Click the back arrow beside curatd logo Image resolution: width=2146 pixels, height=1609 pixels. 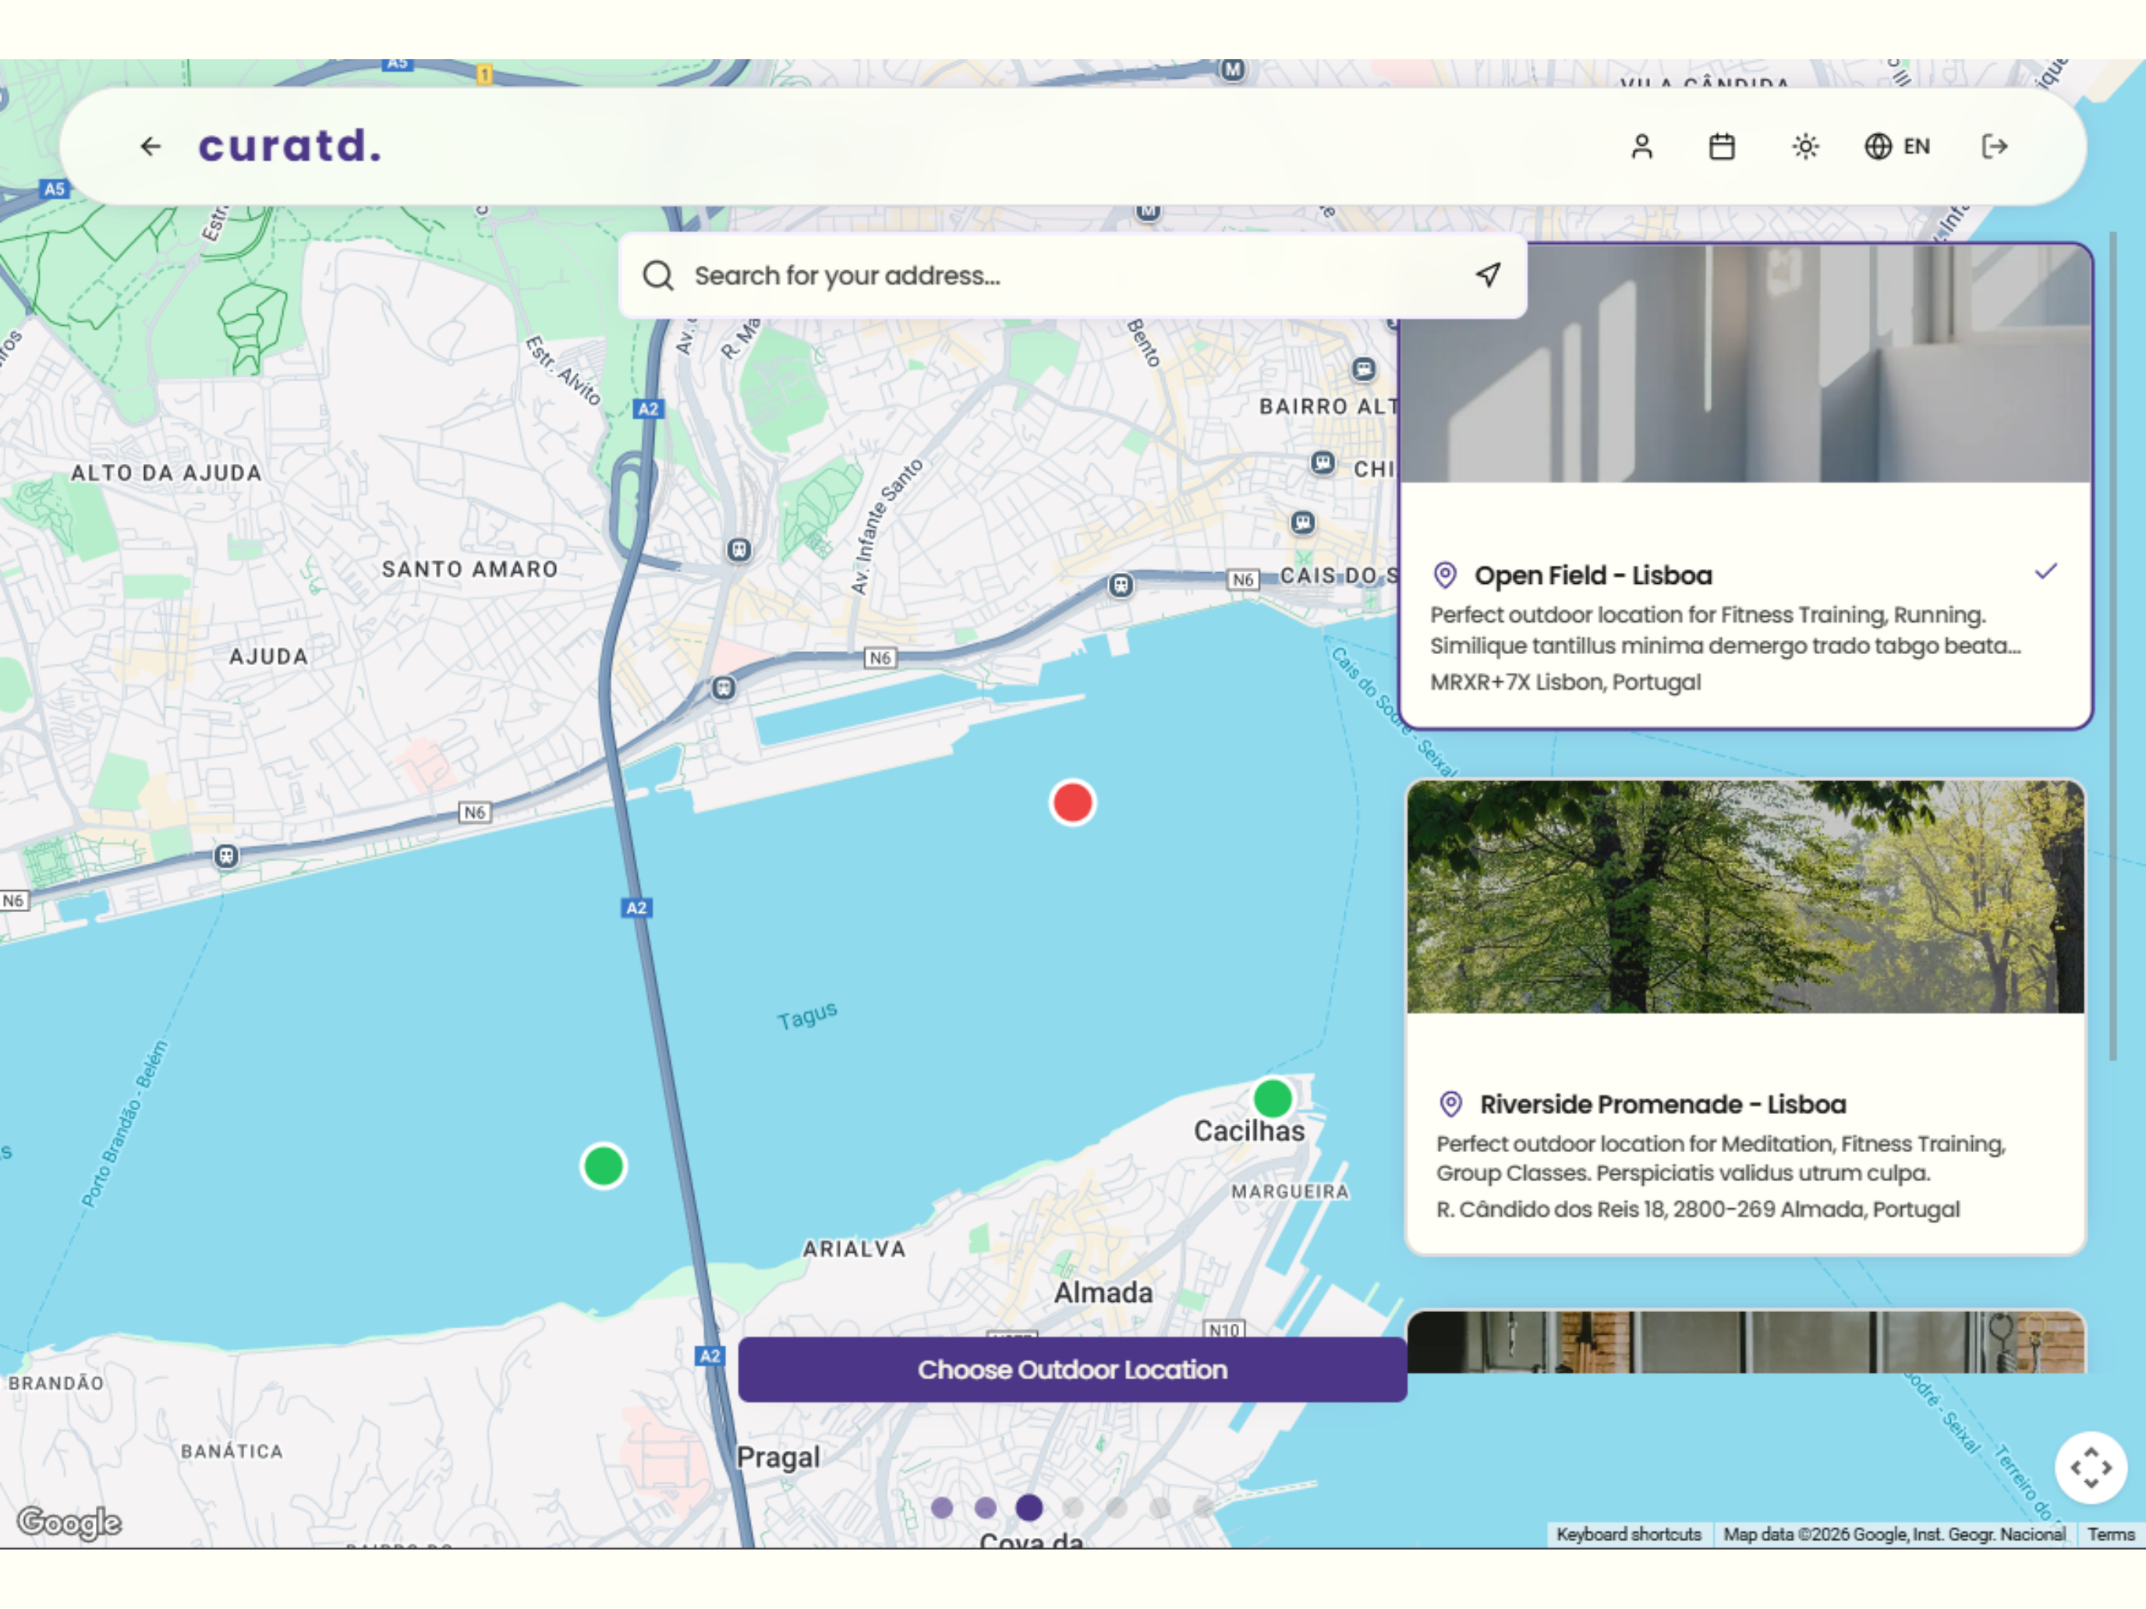151,147
